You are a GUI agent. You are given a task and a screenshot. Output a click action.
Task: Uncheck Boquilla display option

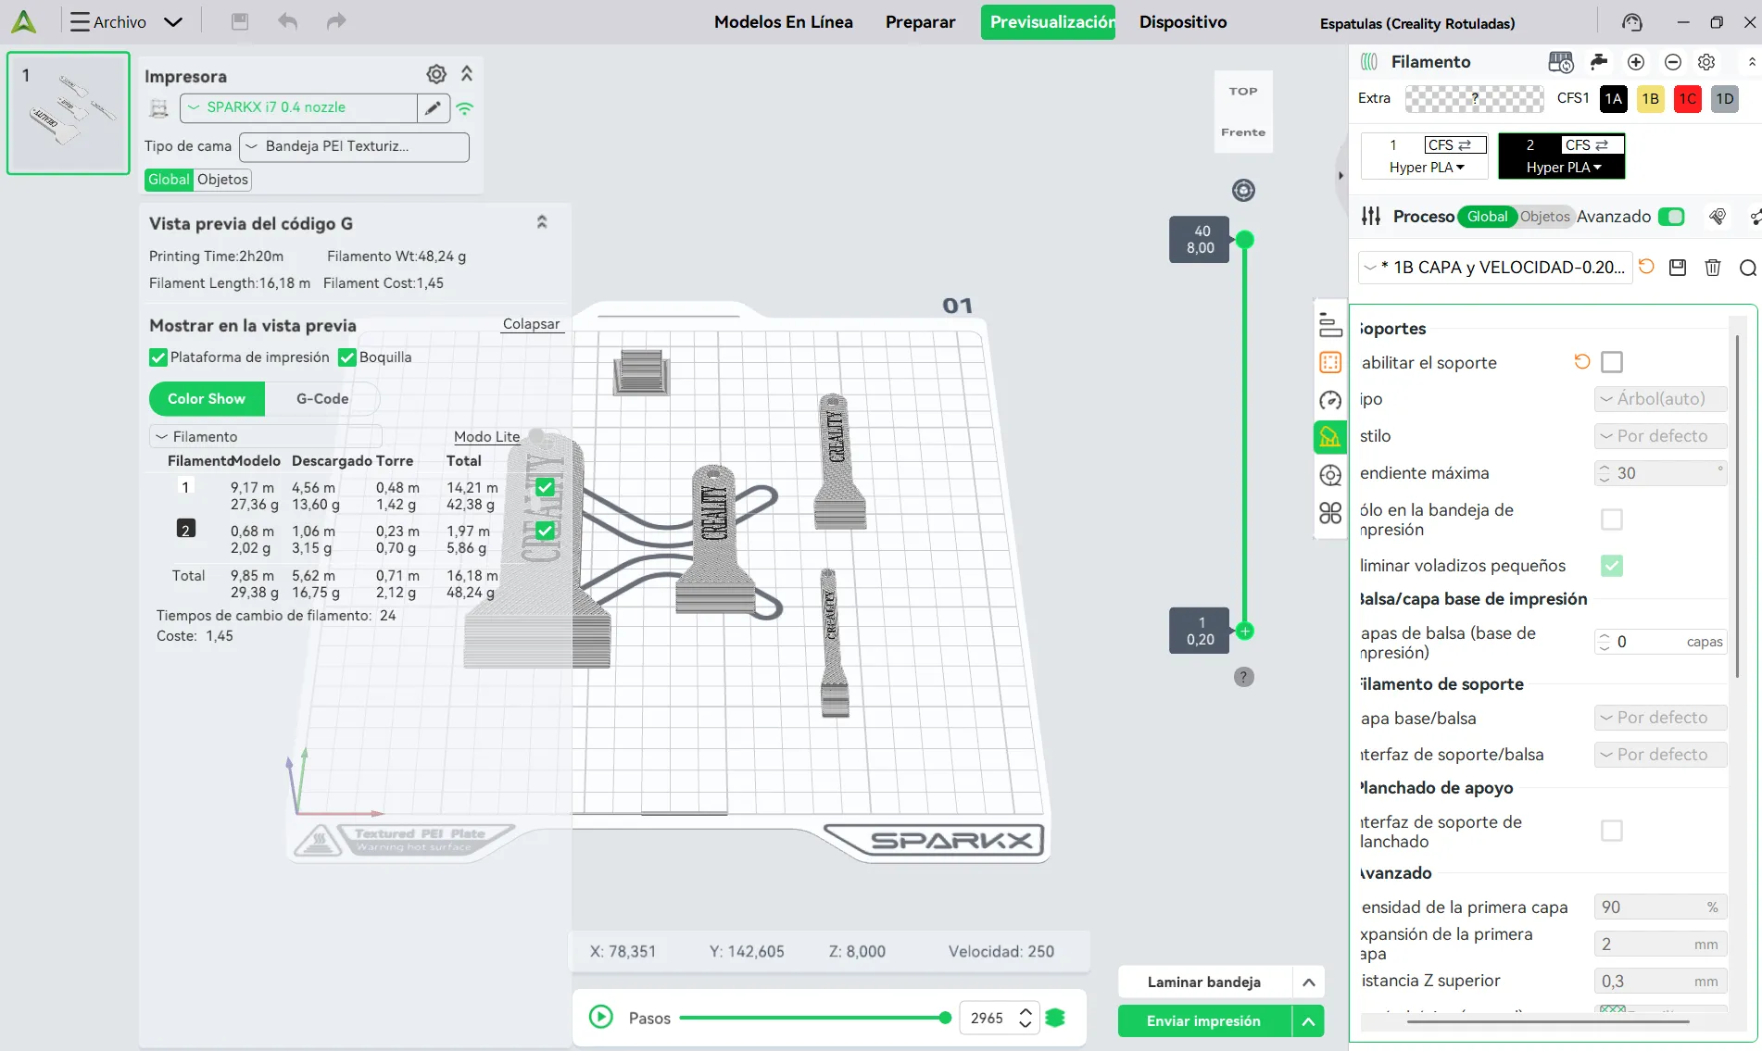pos(347,357)
